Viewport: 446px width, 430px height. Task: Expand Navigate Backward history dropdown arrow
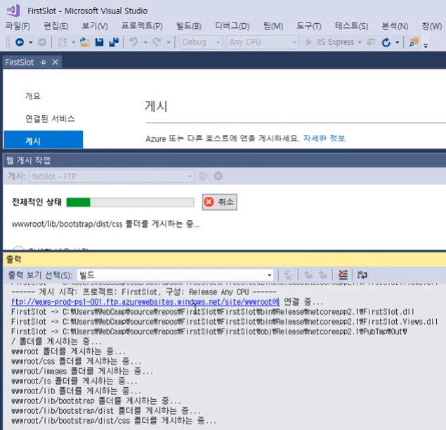[31, 43]
